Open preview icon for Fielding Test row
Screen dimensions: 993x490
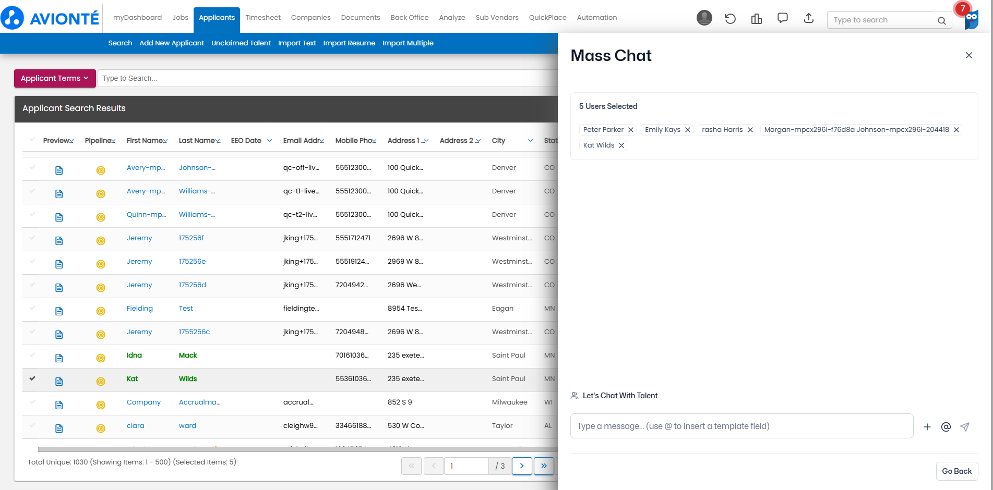point(59,311)
